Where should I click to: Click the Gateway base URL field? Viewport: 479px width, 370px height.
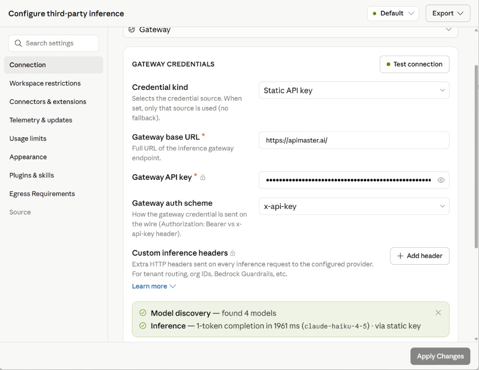[x=354, y=140]
